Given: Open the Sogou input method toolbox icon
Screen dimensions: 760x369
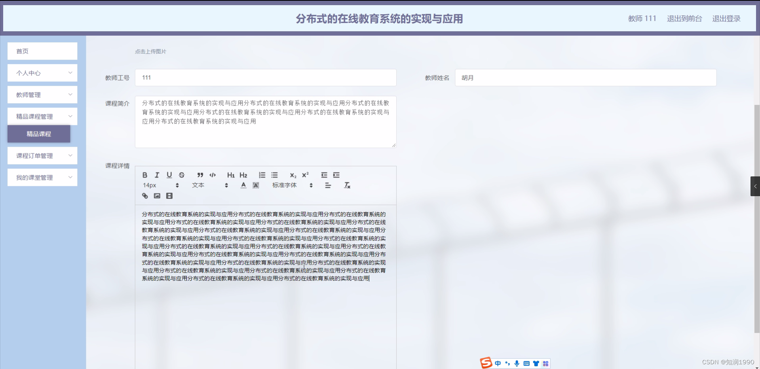Looking at the screenshot, I should click(546, 363).
